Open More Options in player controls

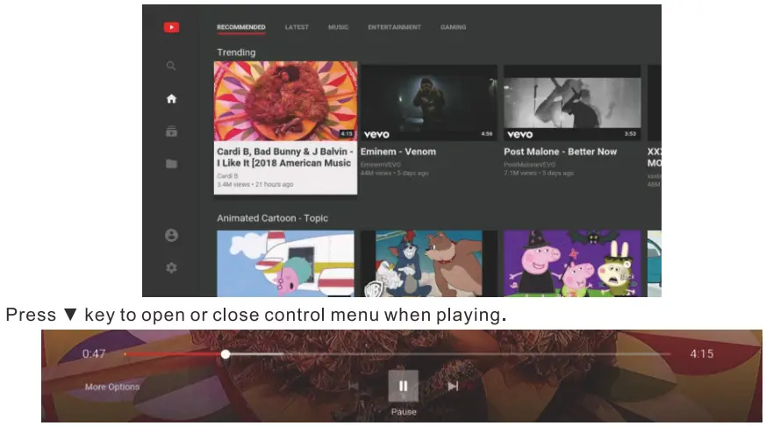(111, 387)
